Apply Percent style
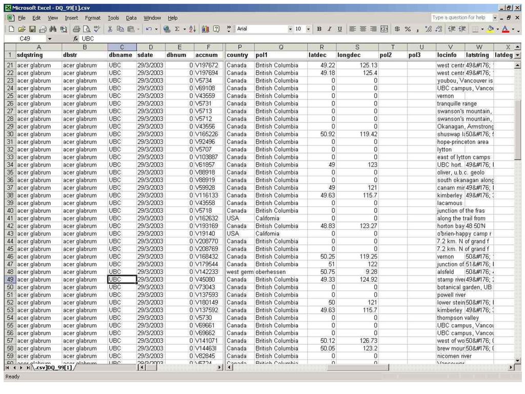 coord(408,29)
